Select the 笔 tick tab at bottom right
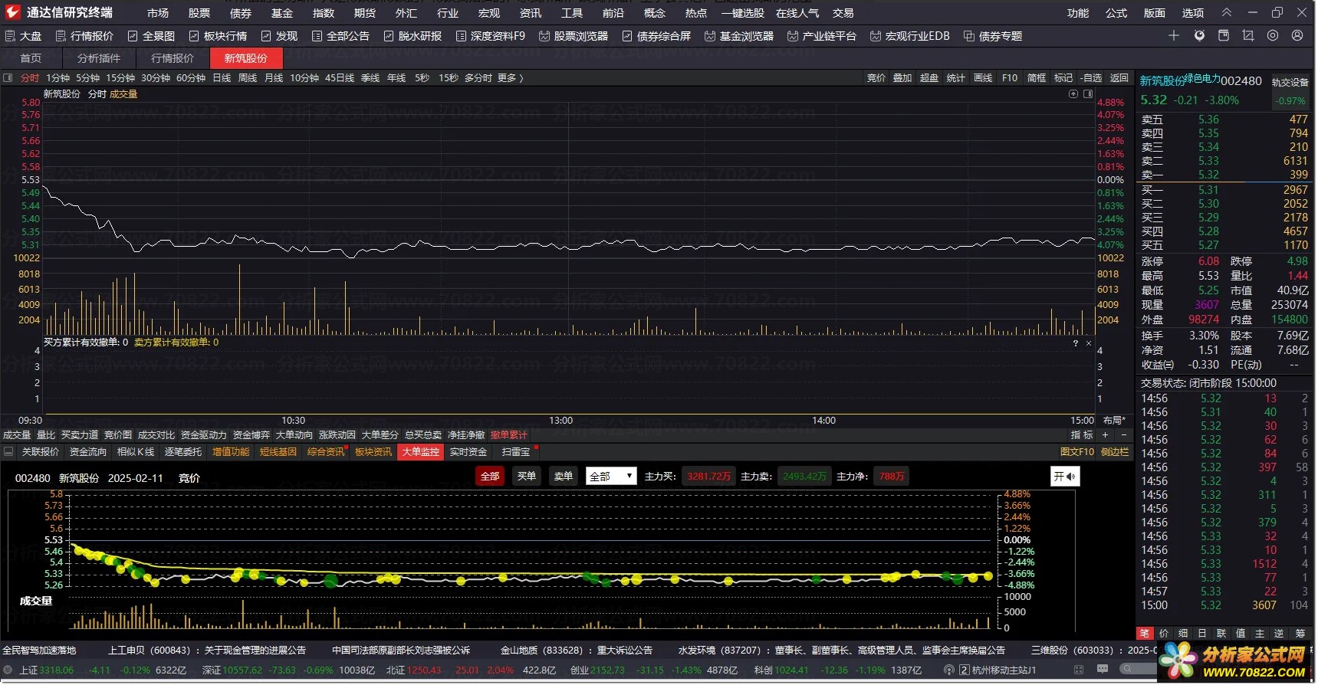Viewport: 1318px width, 685px height. coord(1144,634)
